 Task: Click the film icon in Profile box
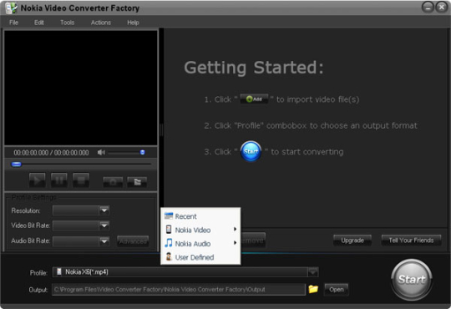59,271
